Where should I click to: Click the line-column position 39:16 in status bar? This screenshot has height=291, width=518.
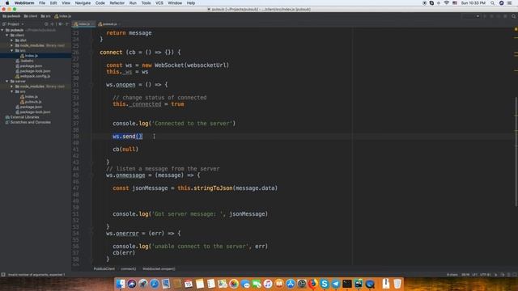point(465,275)
